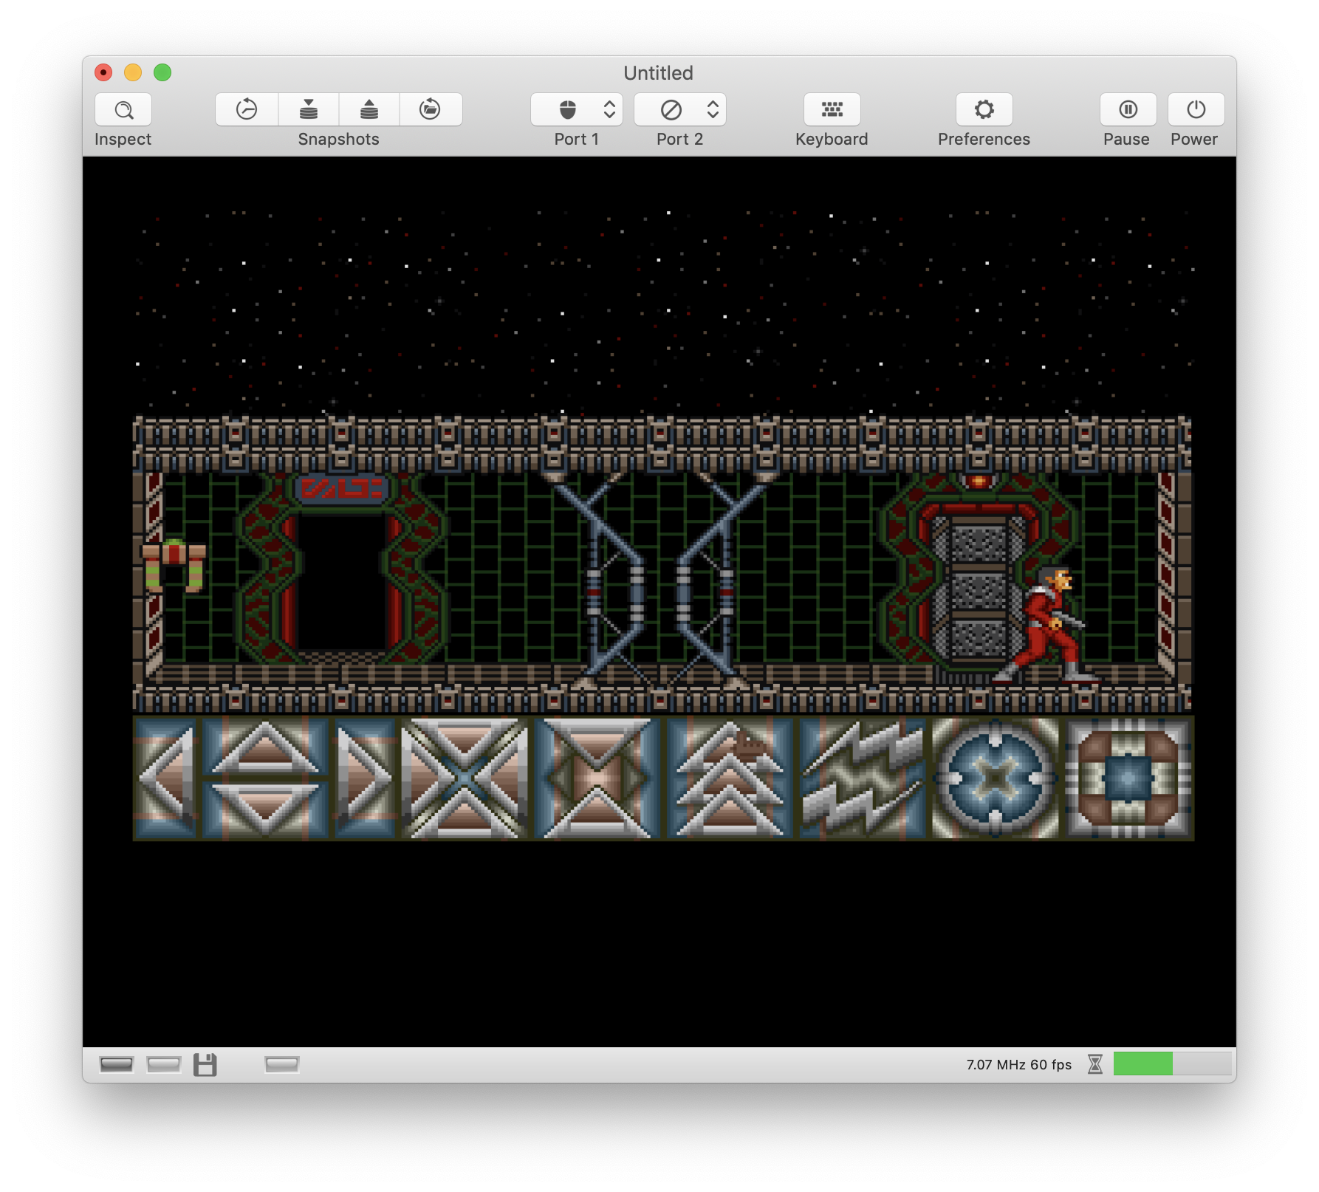Pause the emulator

(x=1128, y=110)
